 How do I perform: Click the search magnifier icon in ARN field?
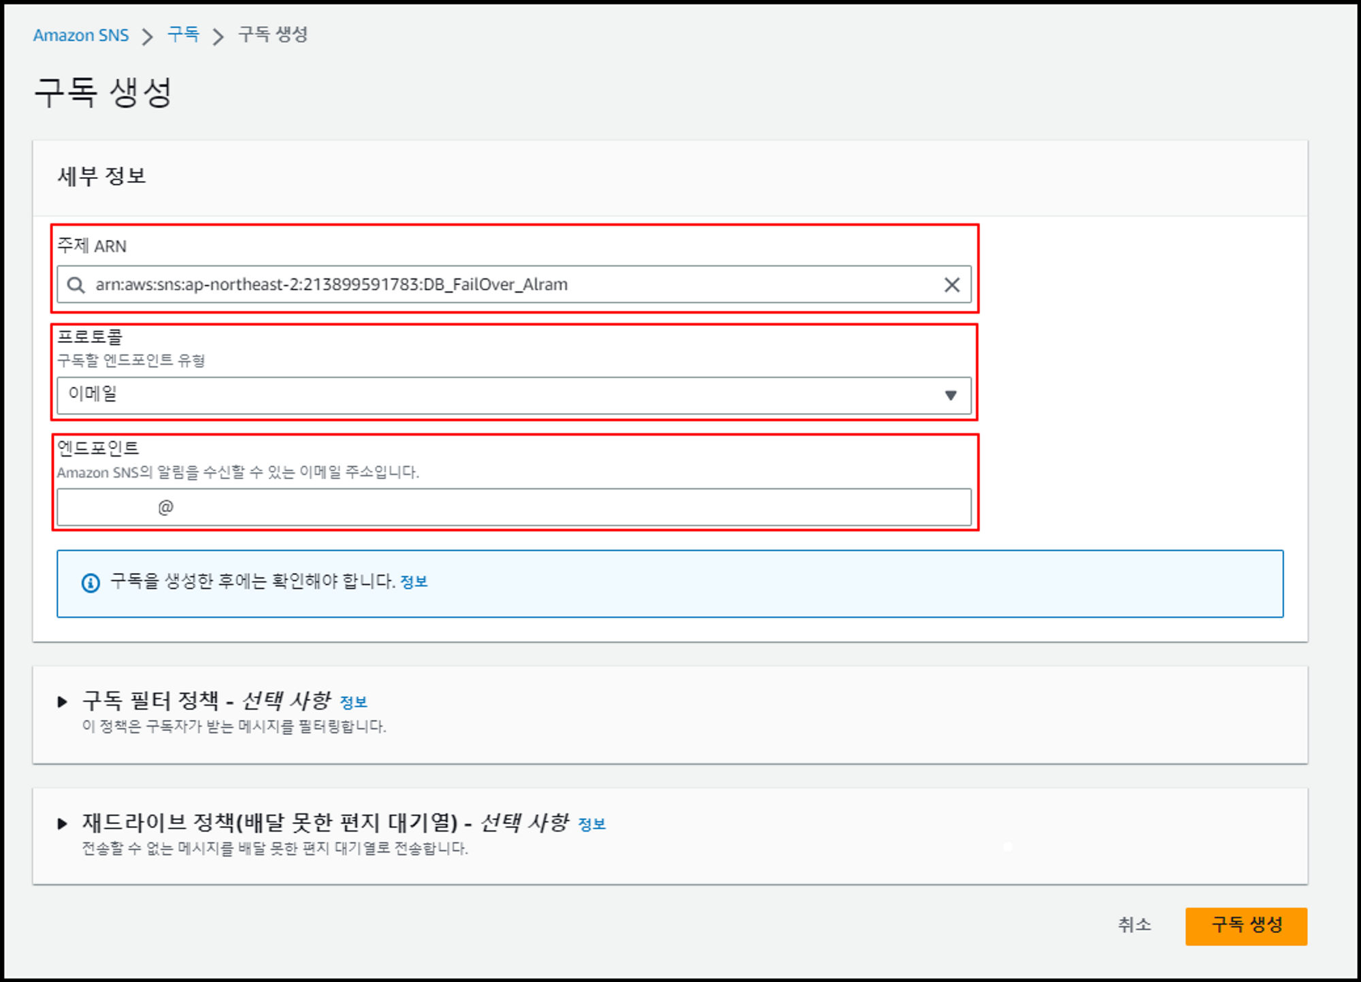click(76, 284)
